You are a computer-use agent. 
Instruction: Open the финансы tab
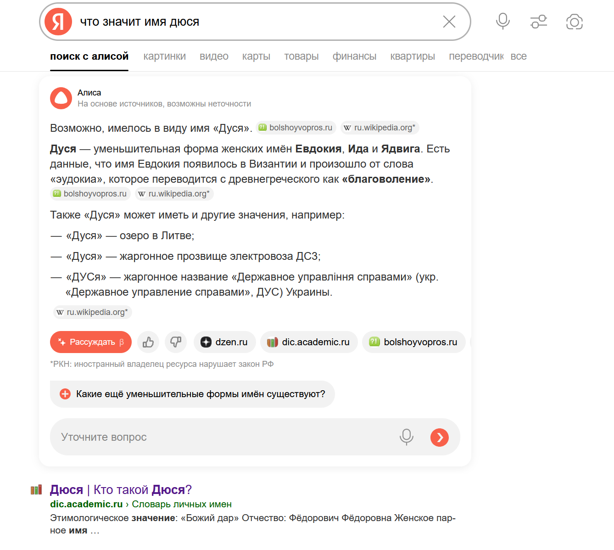coord(354,56)
